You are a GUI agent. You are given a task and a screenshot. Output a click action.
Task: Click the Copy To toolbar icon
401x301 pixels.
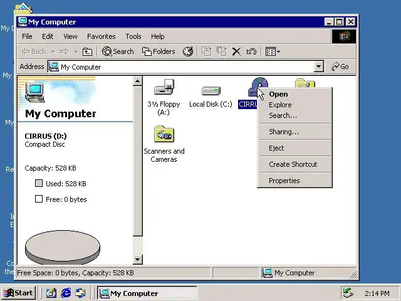[x=221, y=51]
